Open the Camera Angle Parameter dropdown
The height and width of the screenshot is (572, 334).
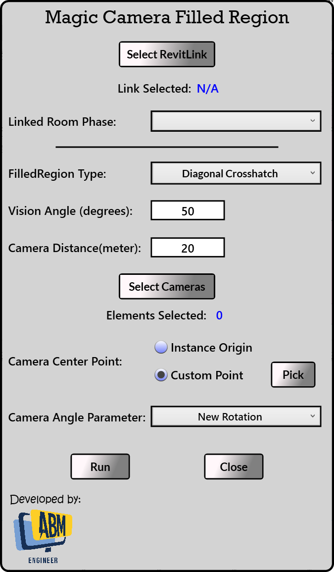236,417
